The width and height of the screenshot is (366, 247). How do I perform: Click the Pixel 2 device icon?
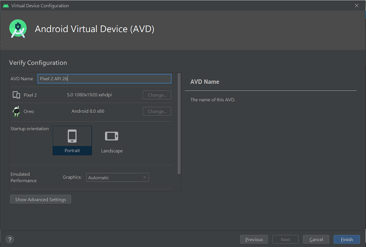(16, 95)
